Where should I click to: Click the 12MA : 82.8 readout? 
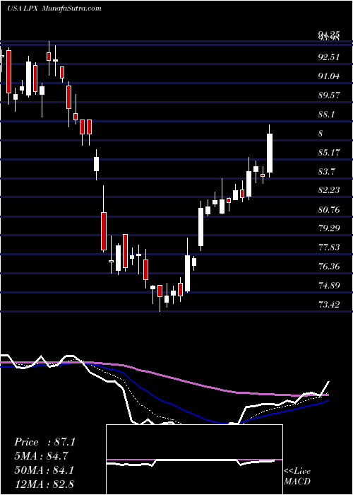44,484
